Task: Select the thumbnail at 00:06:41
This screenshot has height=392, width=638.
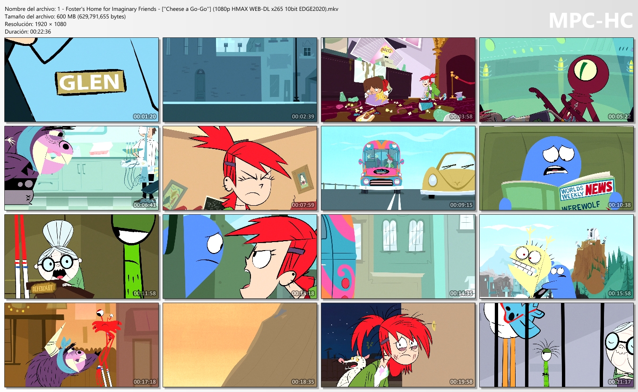Action: (82, 168)
